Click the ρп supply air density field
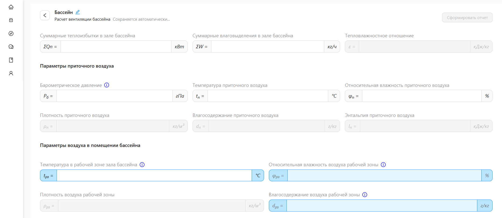 [x=113, y=126]
